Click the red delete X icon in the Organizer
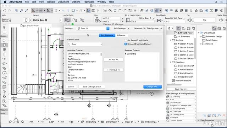 (x=224, y=115)
